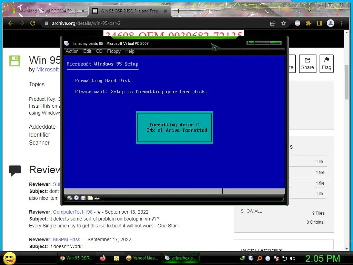Open the CD menu in Virtual PC
353x265 pixels.
99,51
